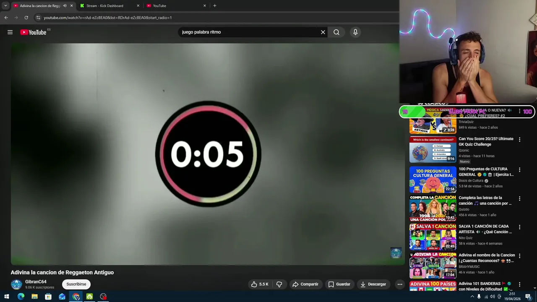Open options for 100 Preguntas de CULTURA video
Image resolution: width=537 pixels, height=302 pixels.
(519, 170)
